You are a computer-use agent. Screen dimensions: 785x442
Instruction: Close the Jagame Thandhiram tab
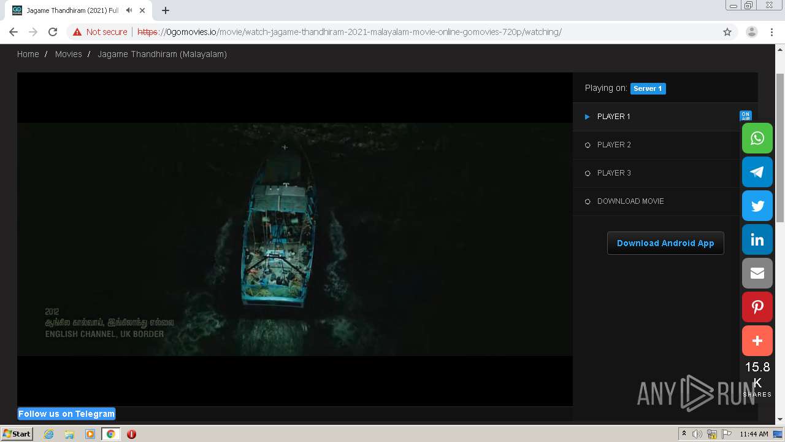(142, 10)
